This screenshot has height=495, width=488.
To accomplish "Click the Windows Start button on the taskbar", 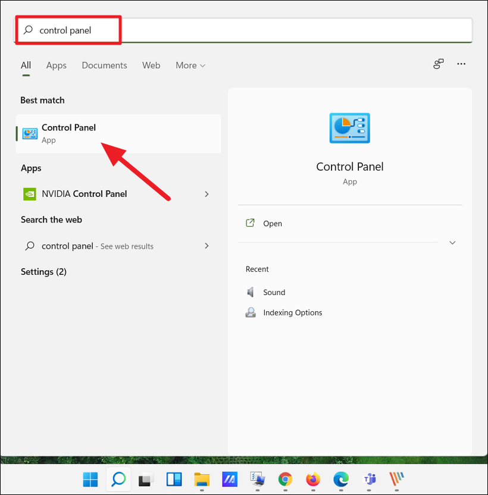I will 90,480.
